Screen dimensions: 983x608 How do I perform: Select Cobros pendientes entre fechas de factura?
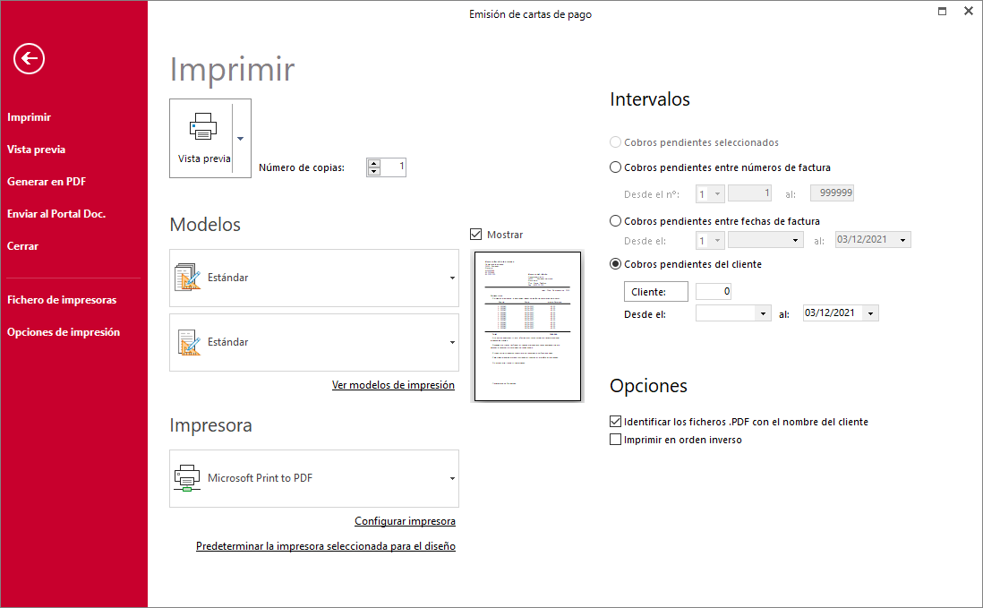(x=615, y=221)
